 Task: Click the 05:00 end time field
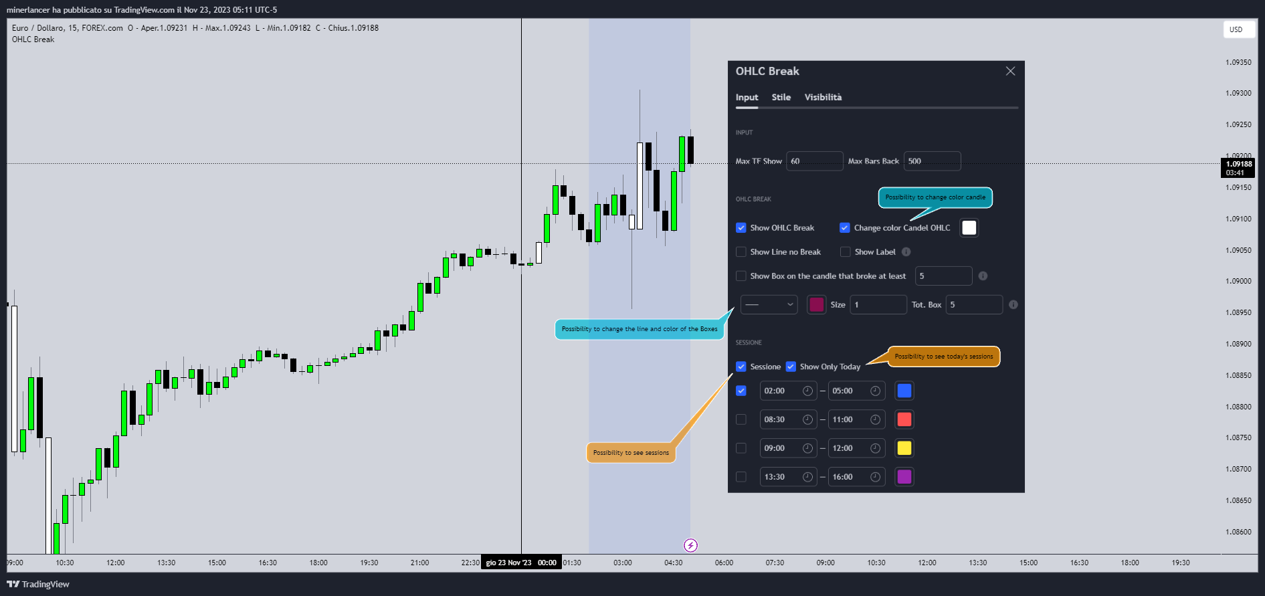[x=856, y=391]
